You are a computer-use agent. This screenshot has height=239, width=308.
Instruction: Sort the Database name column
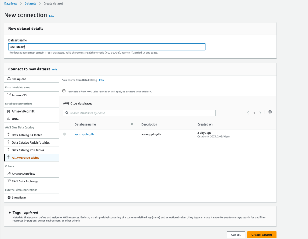(x=132, y=124)
